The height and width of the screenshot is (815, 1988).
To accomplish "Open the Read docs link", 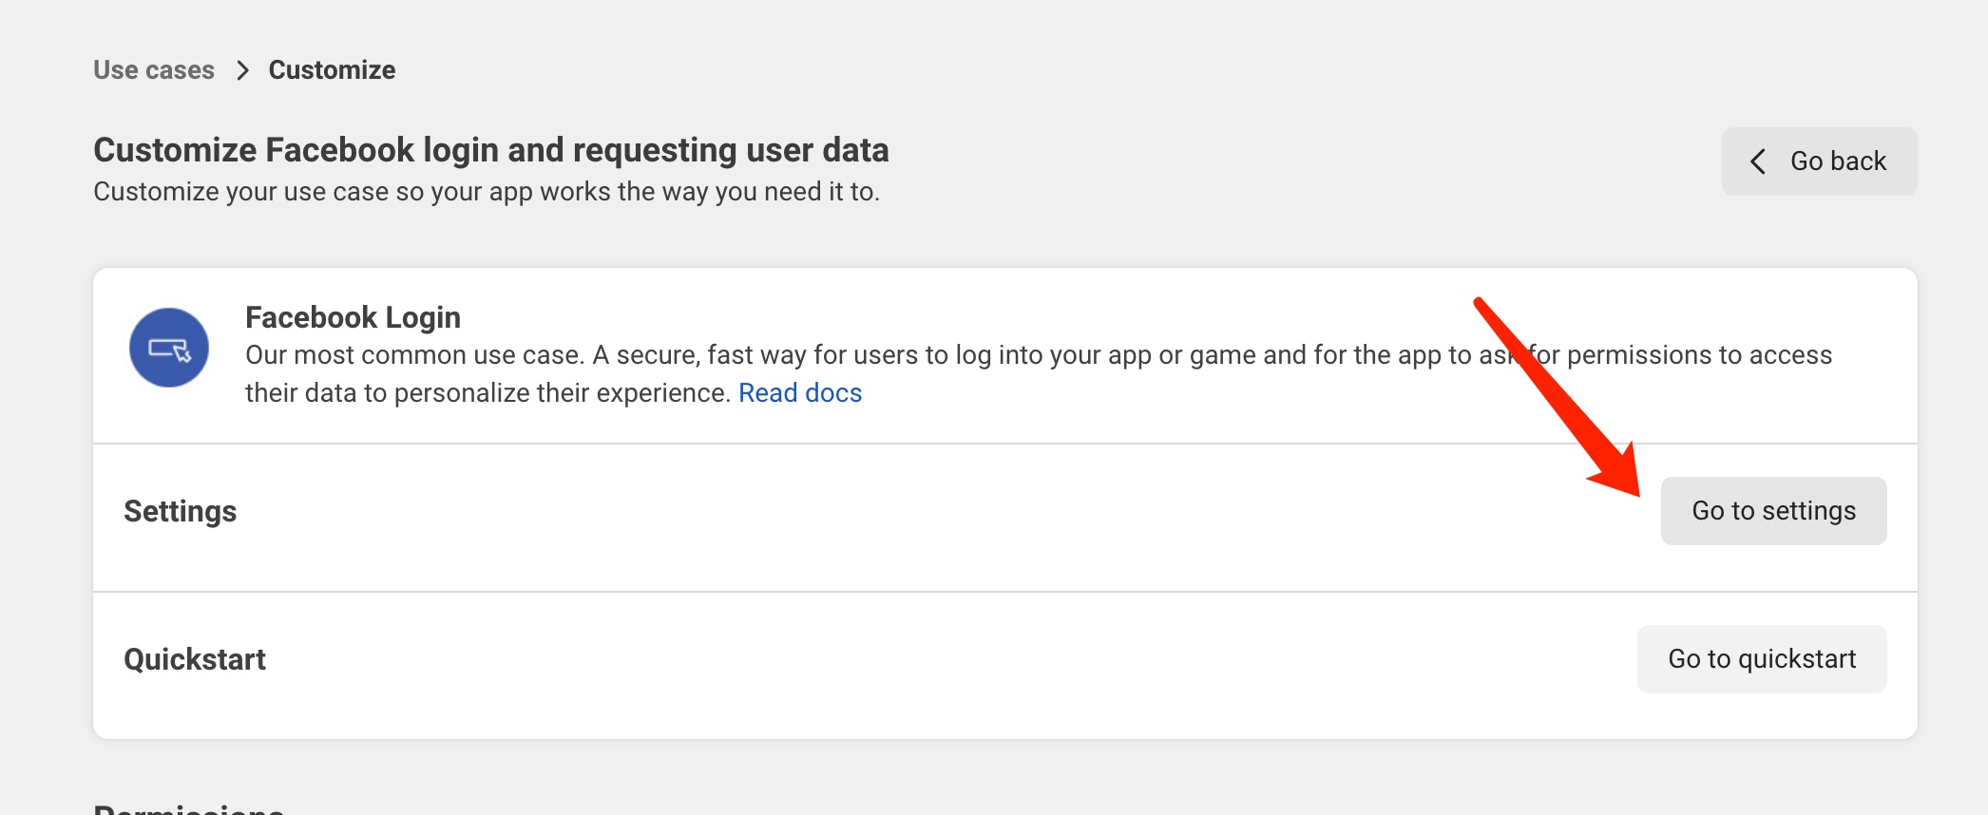I will (x=800, y=393).
